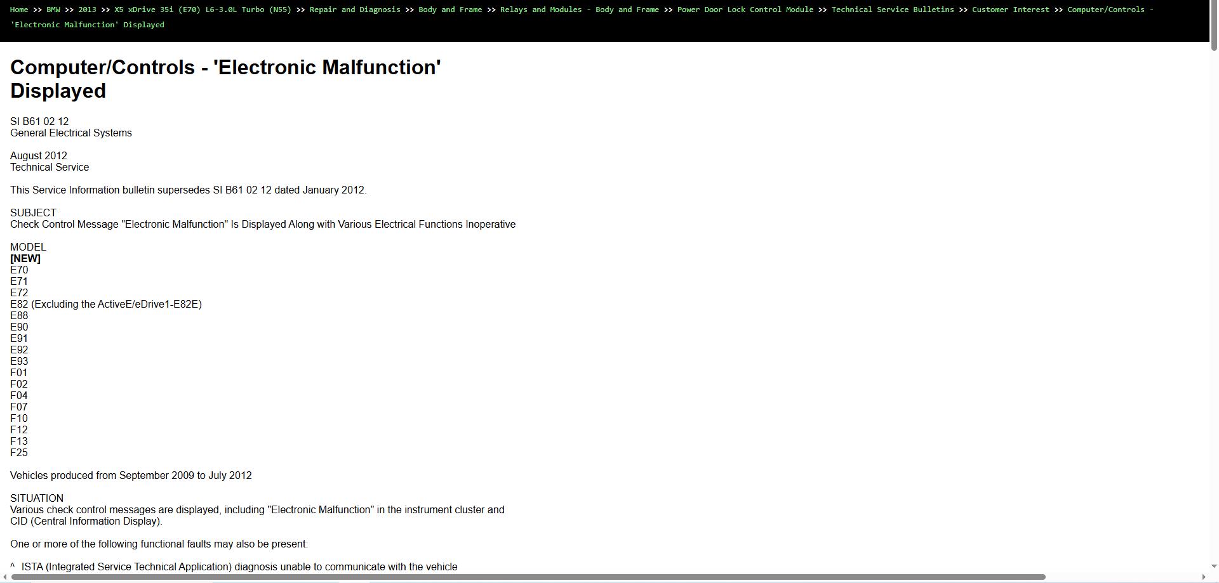
Task: Go to Power Door Lock Control Module
Action: coord(745,10)
